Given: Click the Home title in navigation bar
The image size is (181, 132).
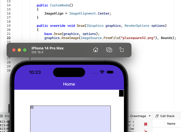Looking at the screenshot, I should pyautogui.click(x=69, y=84).
